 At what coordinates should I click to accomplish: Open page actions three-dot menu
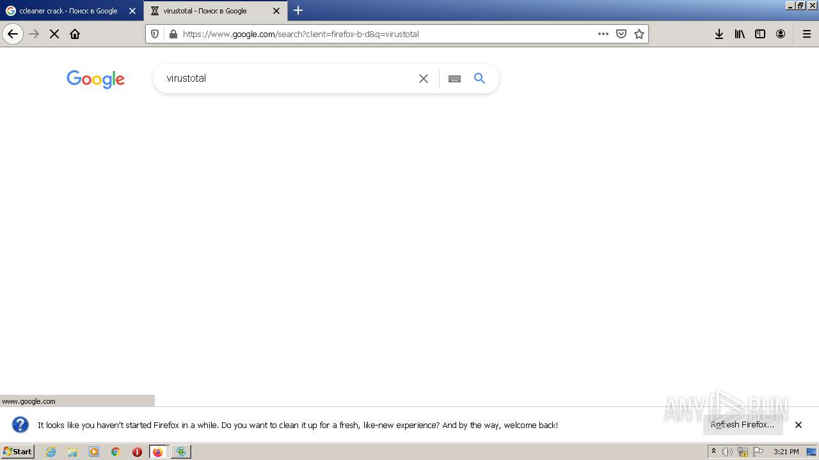pyautogui.click(x=603, y=34)
